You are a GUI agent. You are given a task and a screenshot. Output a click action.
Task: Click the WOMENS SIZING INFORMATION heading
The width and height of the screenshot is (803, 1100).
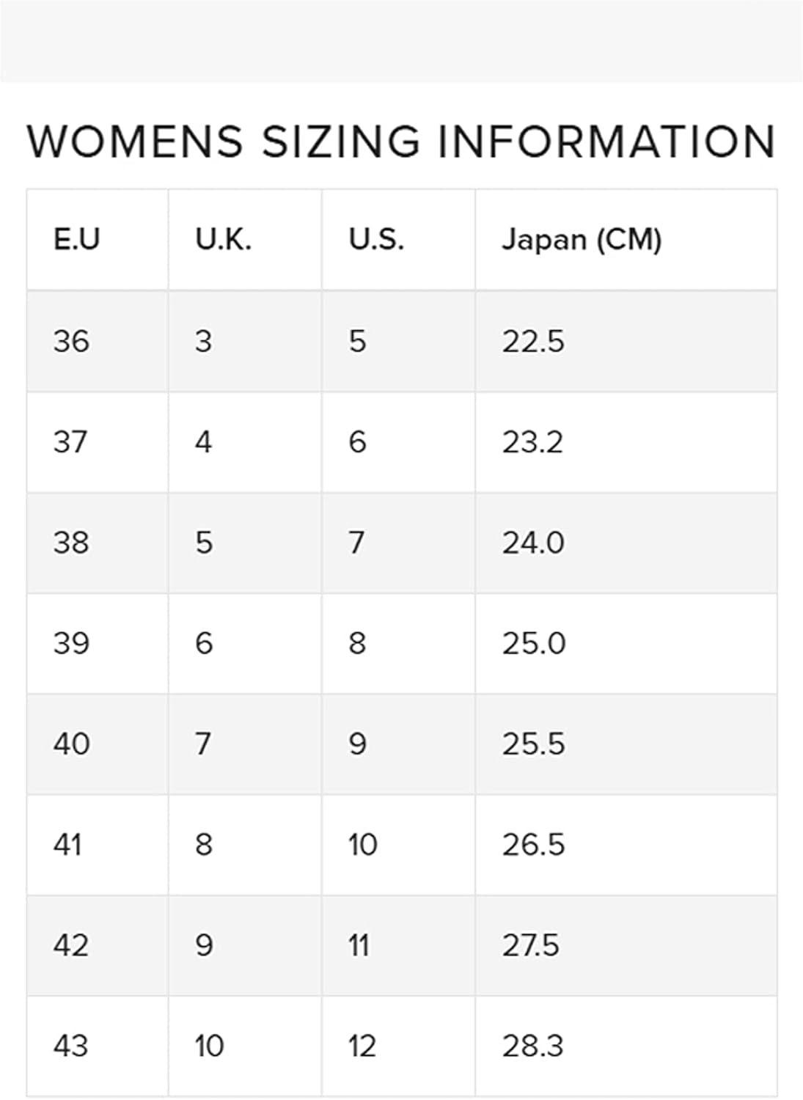pos(401,141)
